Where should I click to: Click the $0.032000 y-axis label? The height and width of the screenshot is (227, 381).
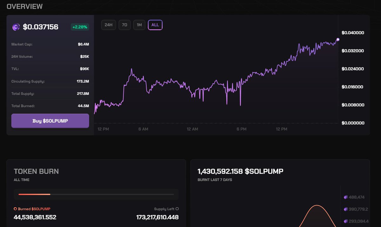point(353,51)
